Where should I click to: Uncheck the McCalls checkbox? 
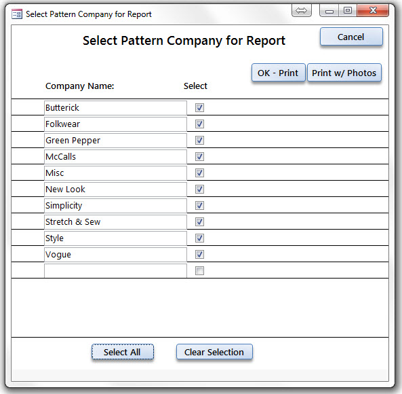point(199,157)
